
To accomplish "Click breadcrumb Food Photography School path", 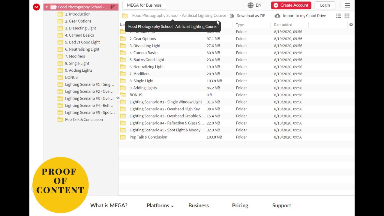I will (179, 16).
